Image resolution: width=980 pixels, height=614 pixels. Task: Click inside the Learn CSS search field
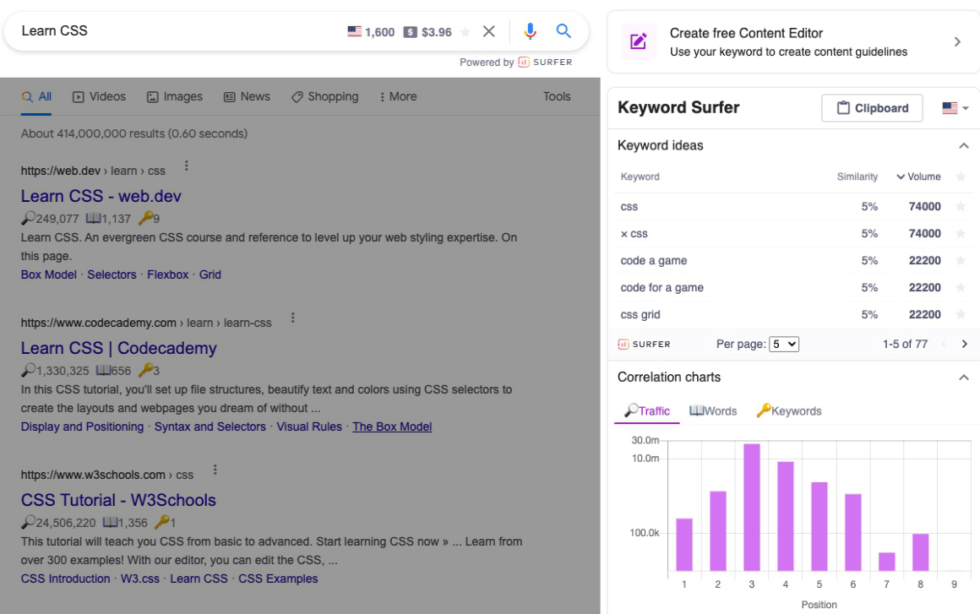click(x=169, y=31)
